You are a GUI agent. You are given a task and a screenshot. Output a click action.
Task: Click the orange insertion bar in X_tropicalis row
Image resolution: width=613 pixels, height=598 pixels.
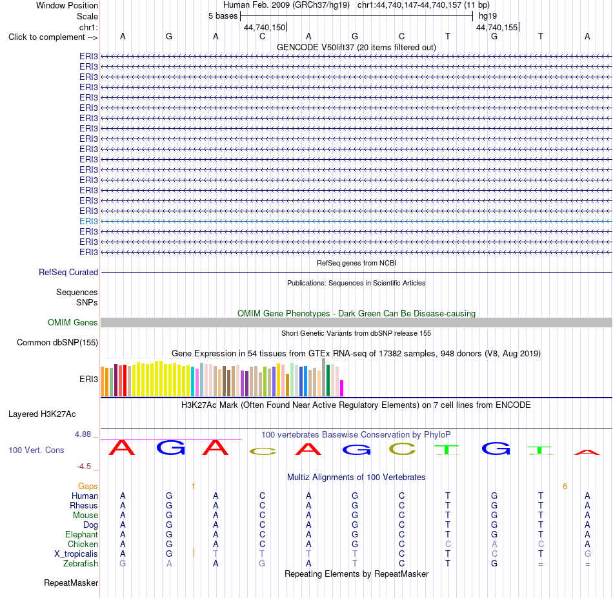(x=194, y=553)
